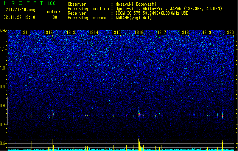This screenshot has height=151, width=238.
Task: Click the 1320 time marker
Action: click(229, 32)
